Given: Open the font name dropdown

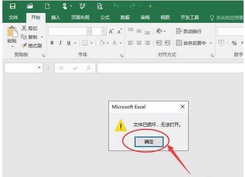Looking at the screenshot, I should pyautogui.click(x=88, y=31).
